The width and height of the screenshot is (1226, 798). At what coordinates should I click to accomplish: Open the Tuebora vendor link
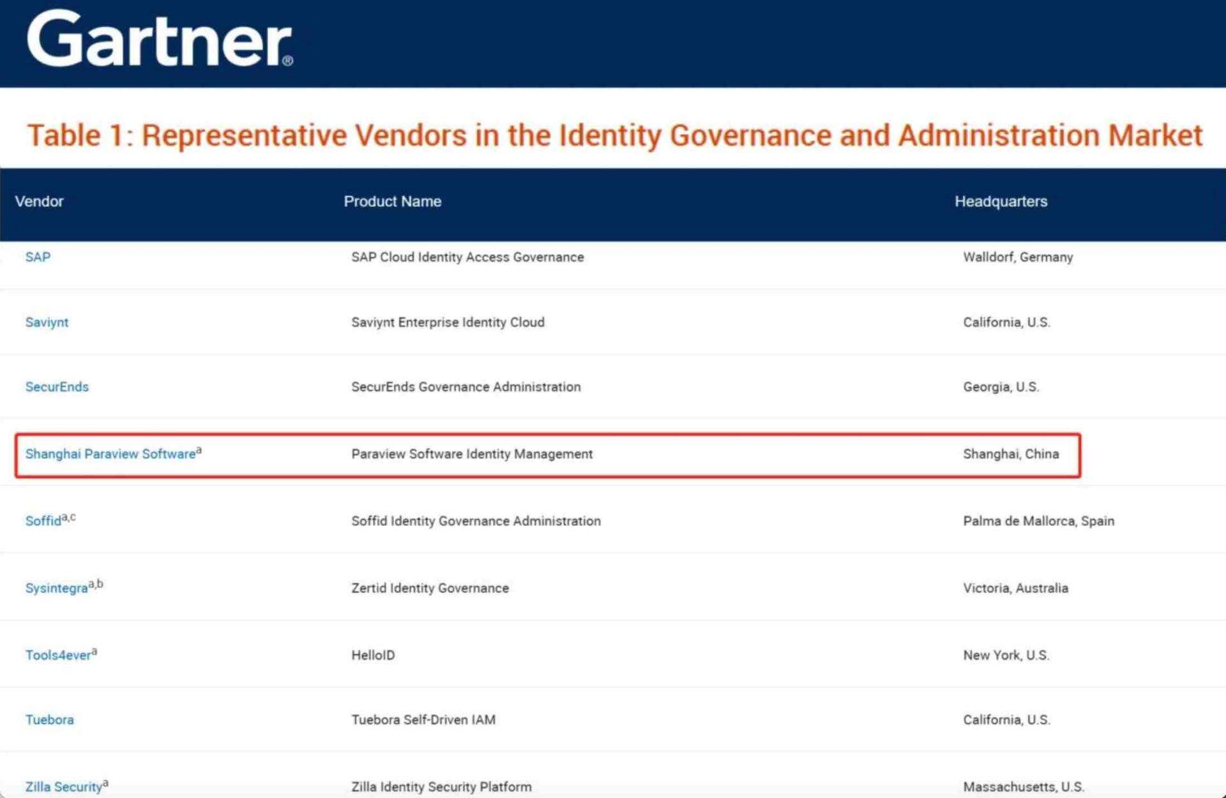(49, 719)
